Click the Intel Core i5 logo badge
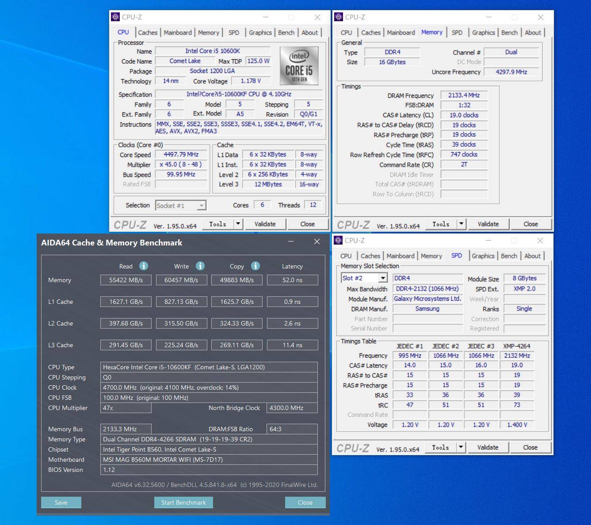591x525 pixels. click(x=299, y=66)
